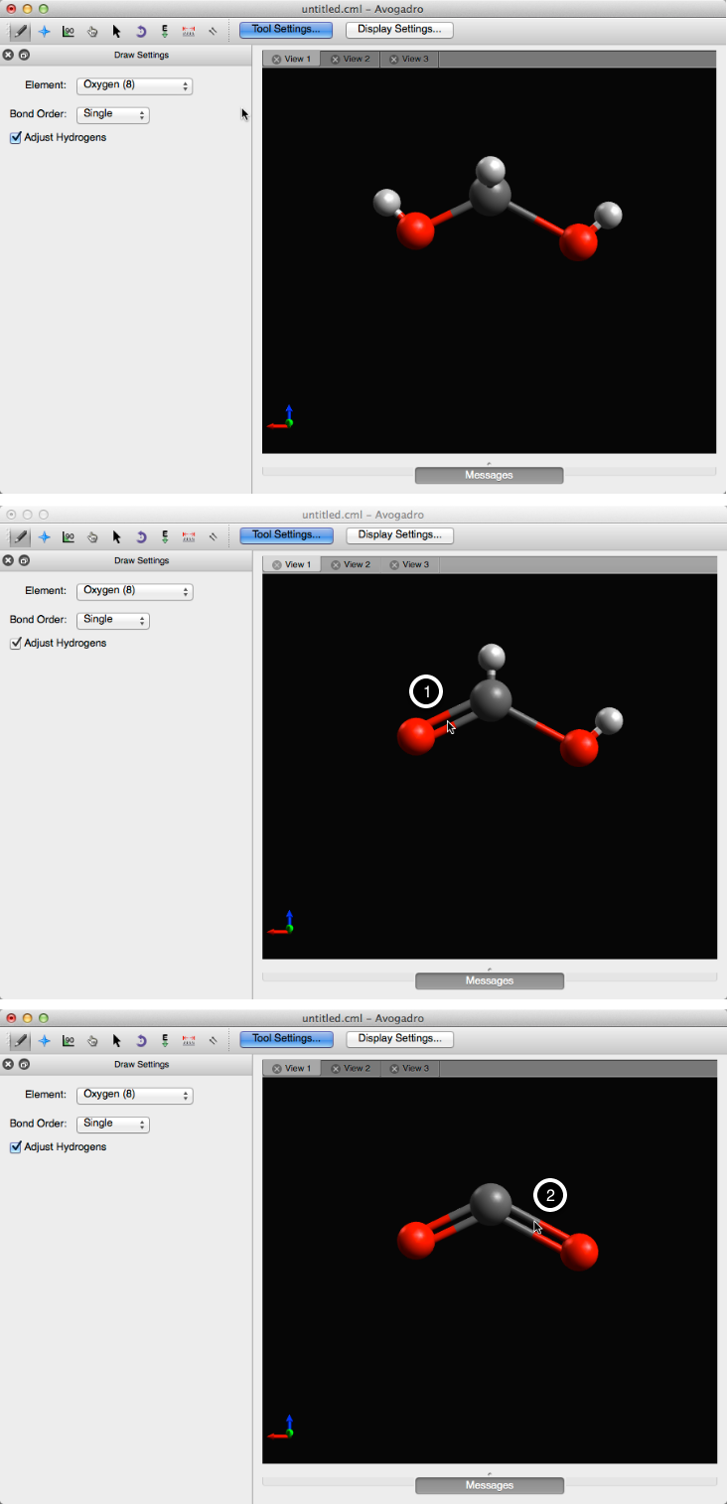Image resolution: width=727 pixels, height=1504 pixels.
Task: Expand the Messages bar in bottom window
Action: [489, 1485]
